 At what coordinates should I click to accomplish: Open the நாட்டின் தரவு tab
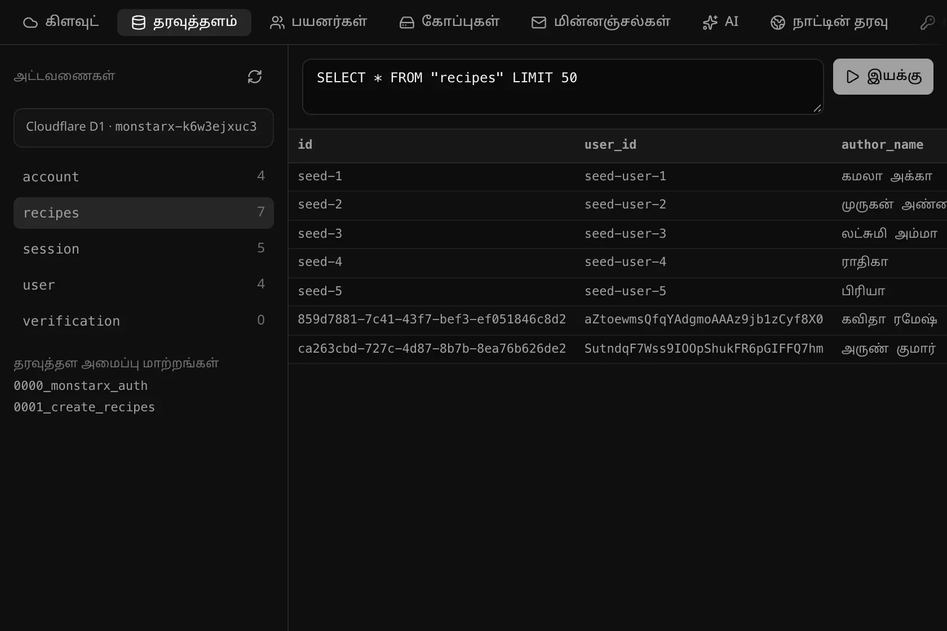pyautogui.click(x=829, y=23)
